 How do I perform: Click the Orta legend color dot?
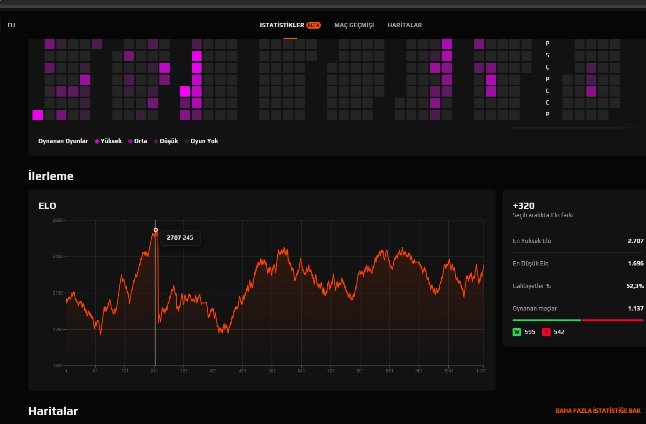(x=130, y=141)
